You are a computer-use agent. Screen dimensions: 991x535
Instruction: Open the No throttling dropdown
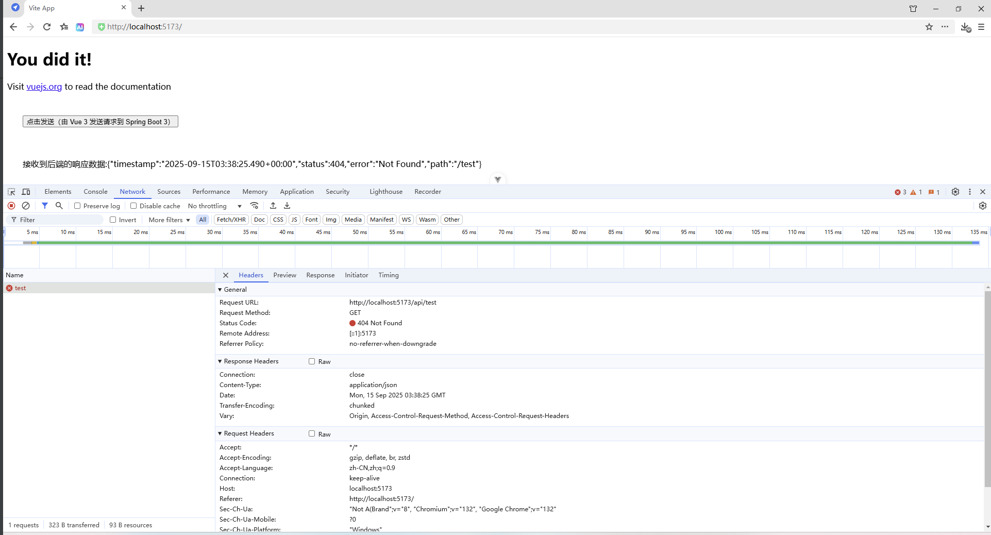pos(214,206)
